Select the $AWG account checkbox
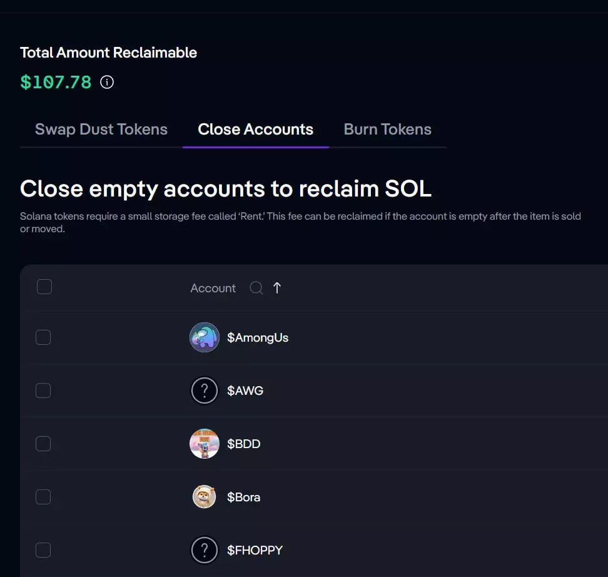The image size is (608, 577). [x=43, y=391]
